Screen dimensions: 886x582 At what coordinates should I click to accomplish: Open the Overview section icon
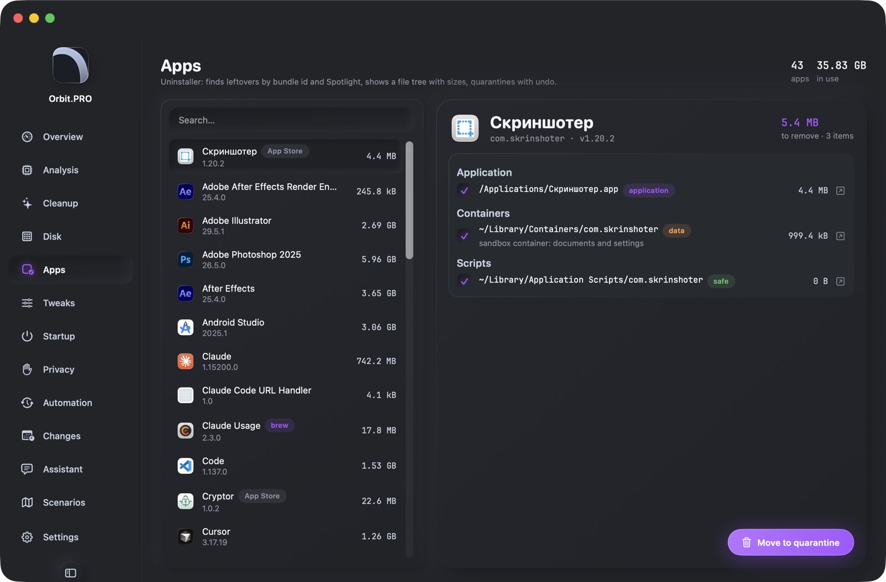27,137
